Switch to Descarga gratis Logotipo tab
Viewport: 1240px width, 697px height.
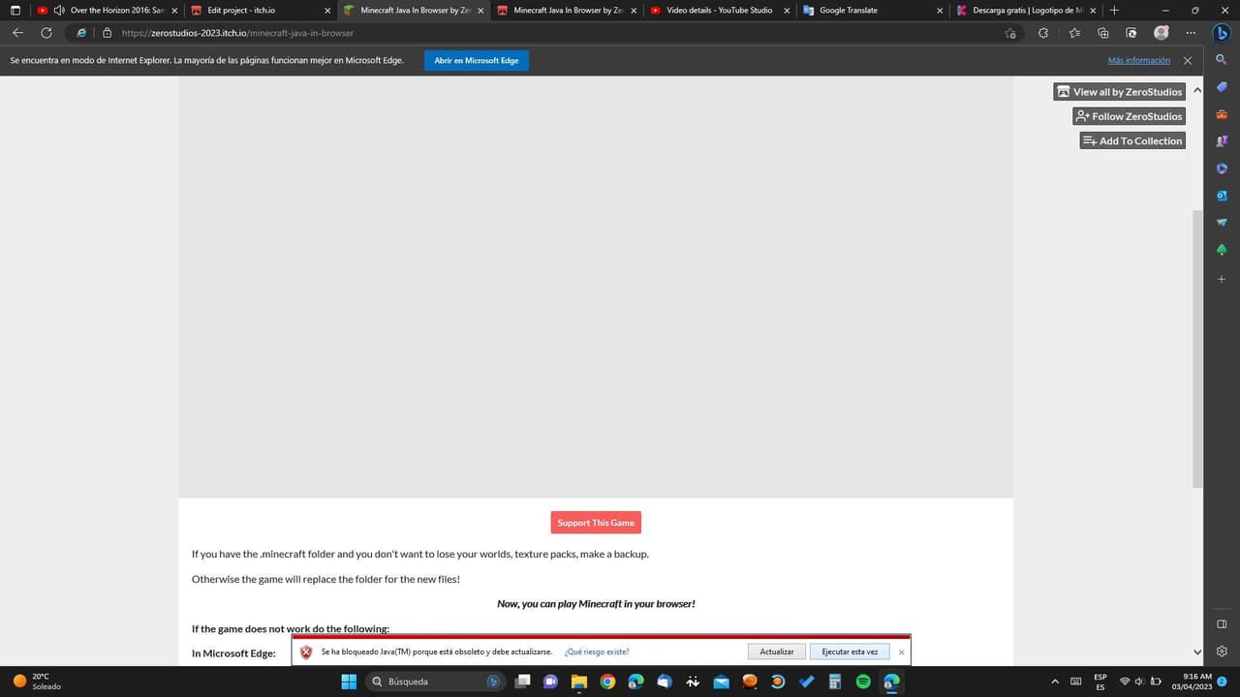pos(1026,10)
